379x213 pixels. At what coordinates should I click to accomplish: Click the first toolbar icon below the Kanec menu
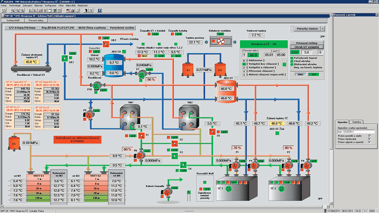tap(4, 10)
